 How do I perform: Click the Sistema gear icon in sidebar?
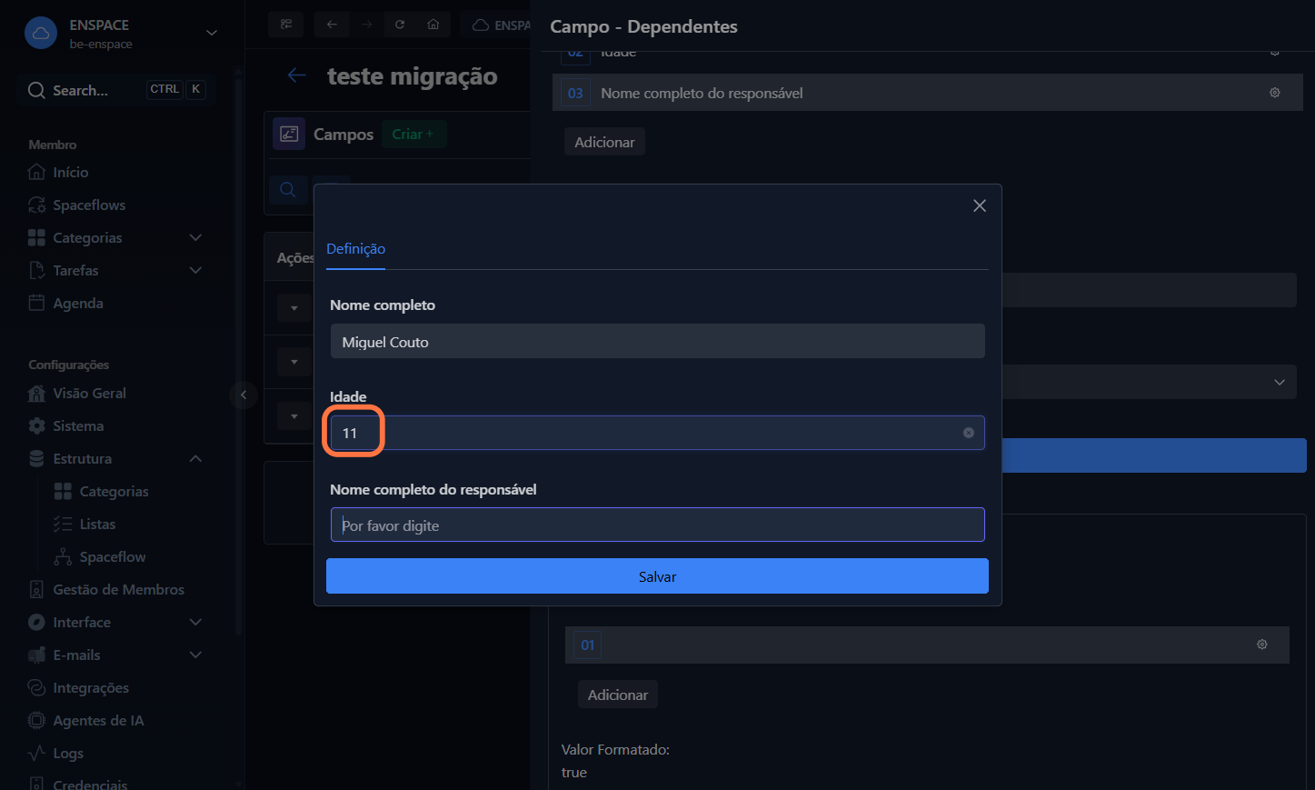[x=36, y=426]
